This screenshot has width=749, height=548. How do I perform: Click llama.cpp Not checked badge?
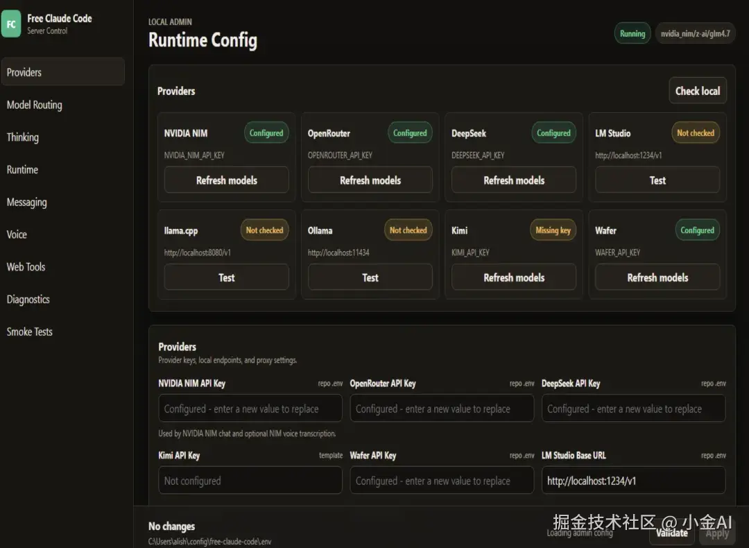[265, 230]
